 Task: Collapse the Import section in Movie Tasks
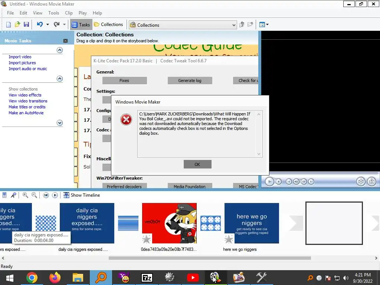60,50
